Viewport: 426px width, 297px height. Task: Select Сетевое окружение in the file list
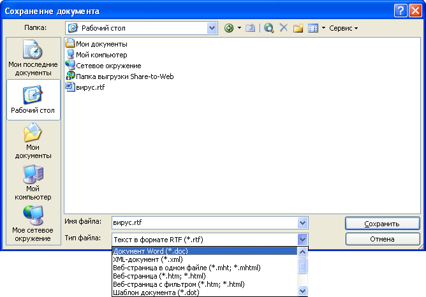coord(103,66)
